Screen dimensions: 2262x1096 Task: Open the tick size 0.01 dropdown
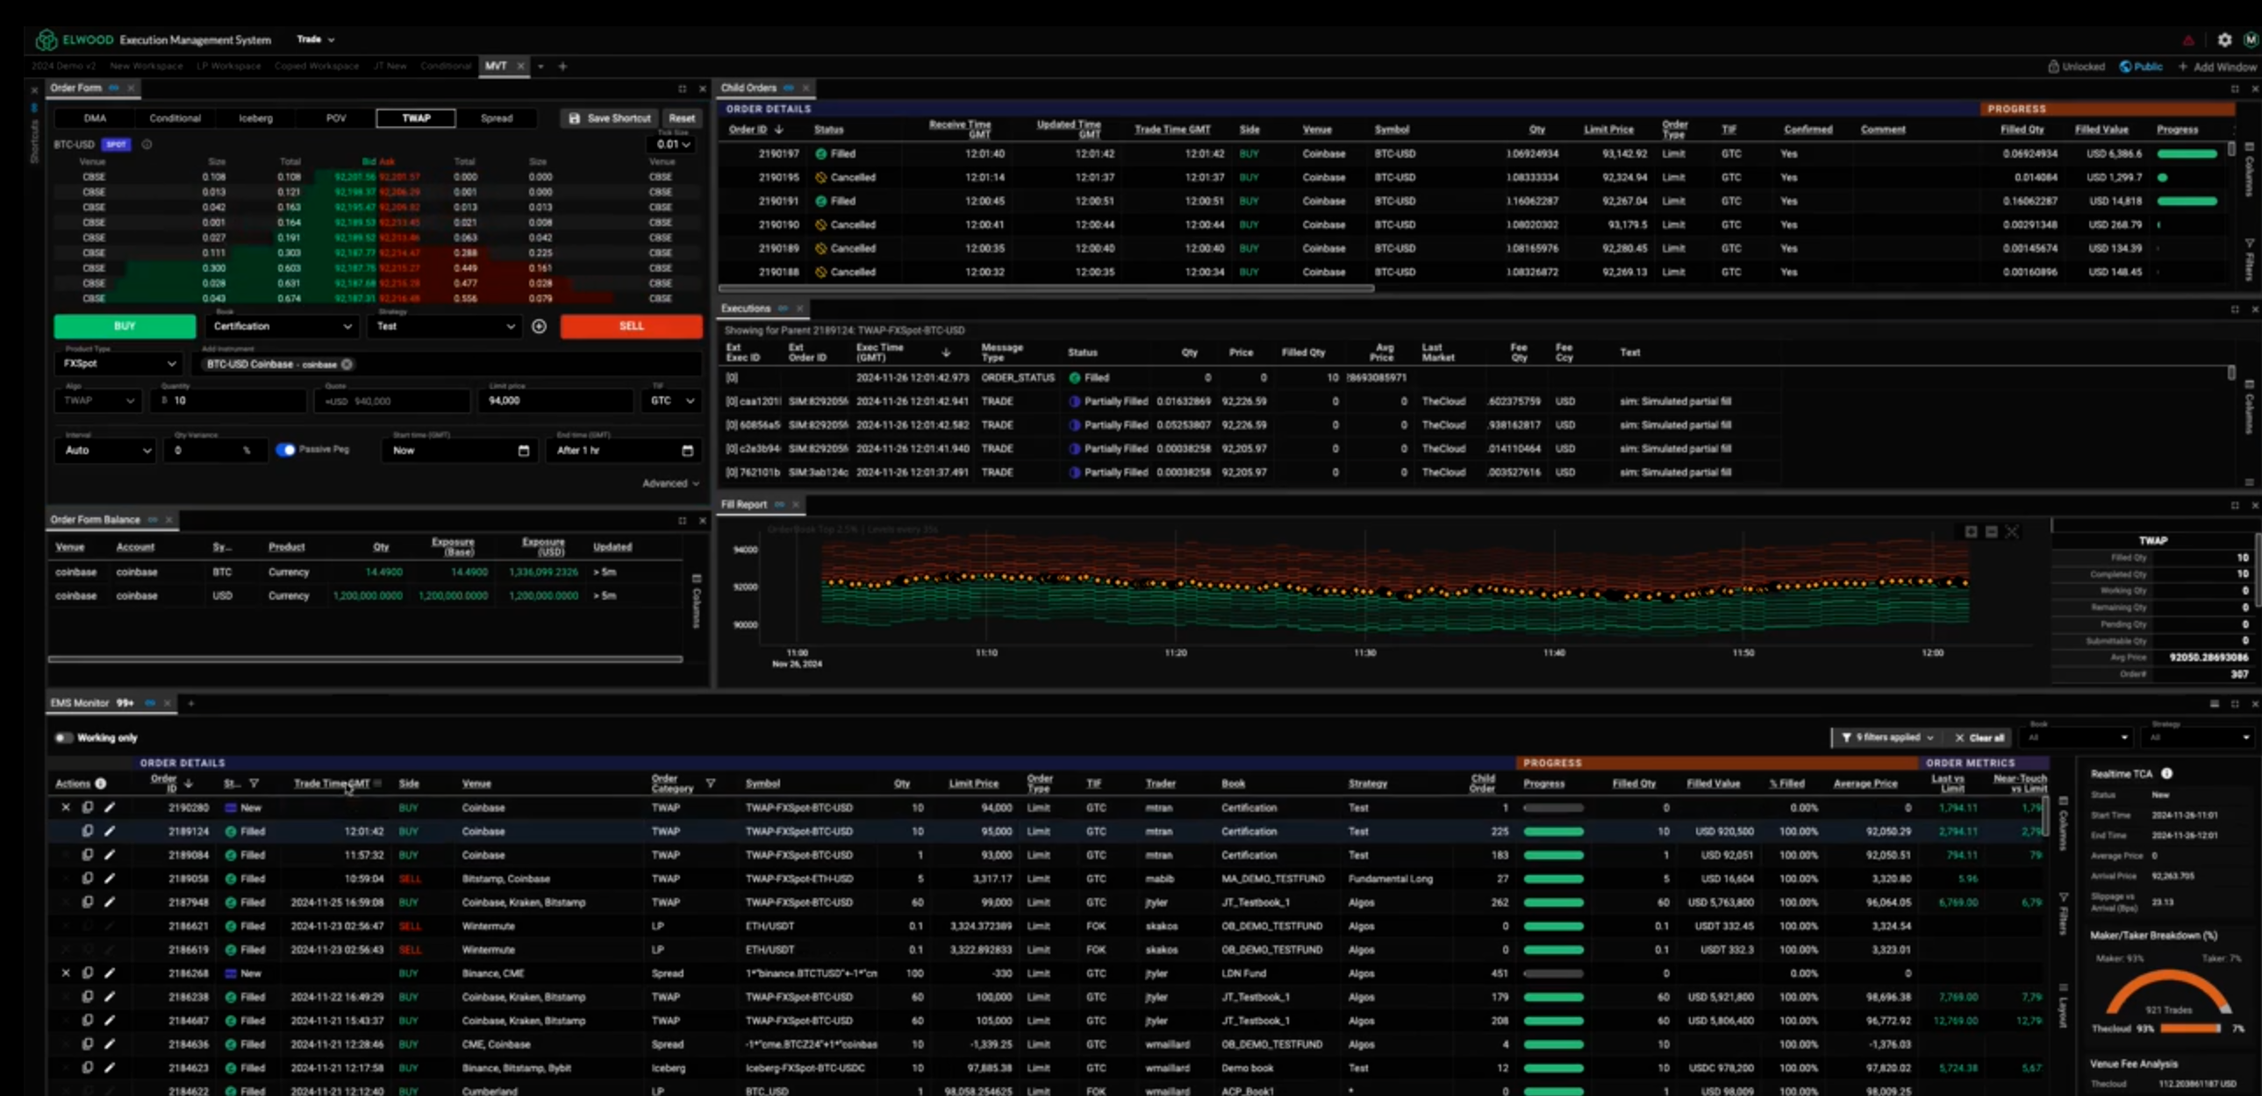click(674, 145)
